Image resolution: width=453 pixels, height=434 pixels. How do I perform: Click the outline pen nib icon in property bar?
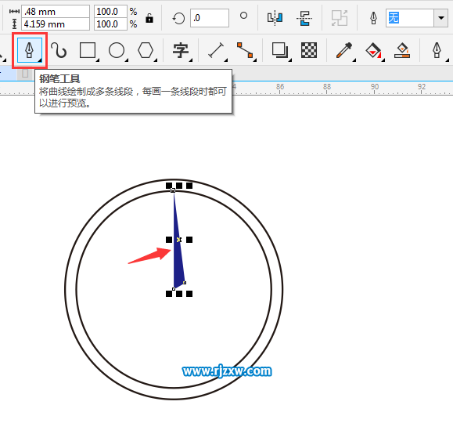tap(373, 18)
